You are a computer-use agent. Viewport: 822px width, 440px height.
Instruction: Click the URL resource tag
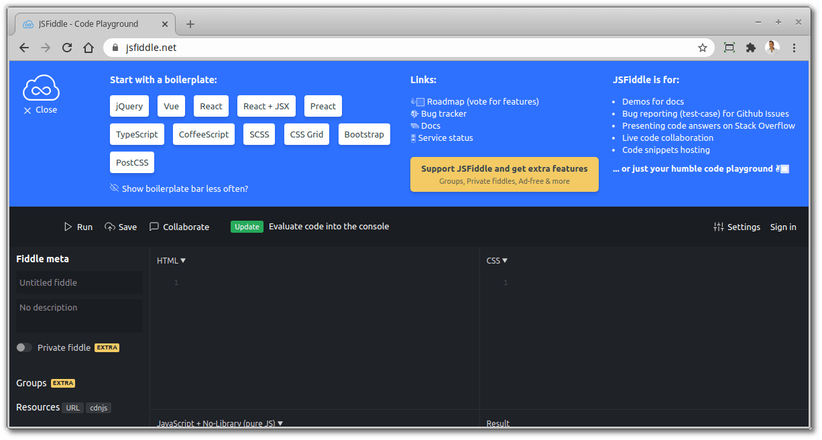pos(73,407)
